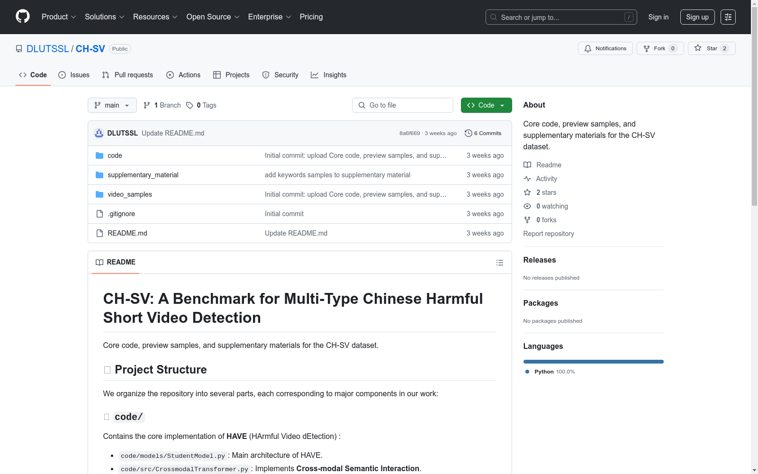
Task: Open the Projects tab
Action: coord(231,75)
